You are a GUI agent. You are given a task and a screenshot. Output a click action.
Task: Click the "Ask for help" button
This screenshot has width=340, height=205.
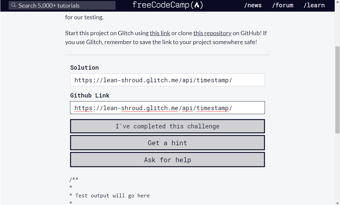(x=167, y=160)
